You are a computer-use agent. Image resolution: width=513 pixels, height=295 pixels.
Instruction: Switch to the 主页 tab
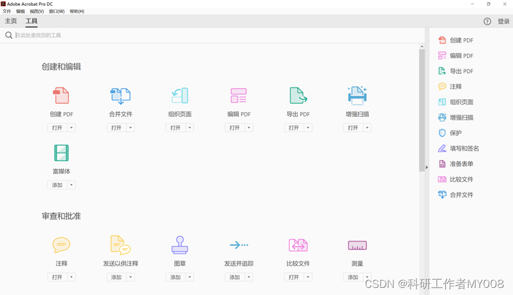pyautogui.click(x=11, y=21)
